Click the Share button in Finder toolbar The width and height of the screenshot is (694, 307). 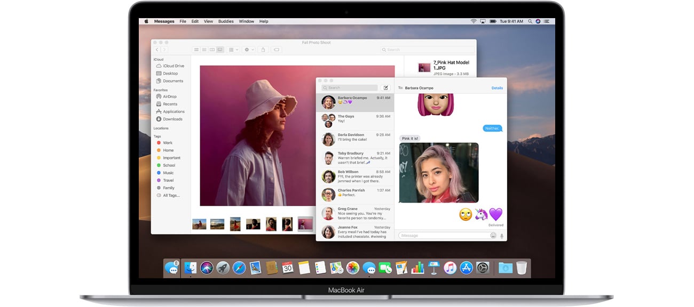(x=263, y=50)
